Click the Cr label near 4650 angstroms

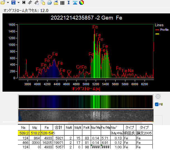69,72
